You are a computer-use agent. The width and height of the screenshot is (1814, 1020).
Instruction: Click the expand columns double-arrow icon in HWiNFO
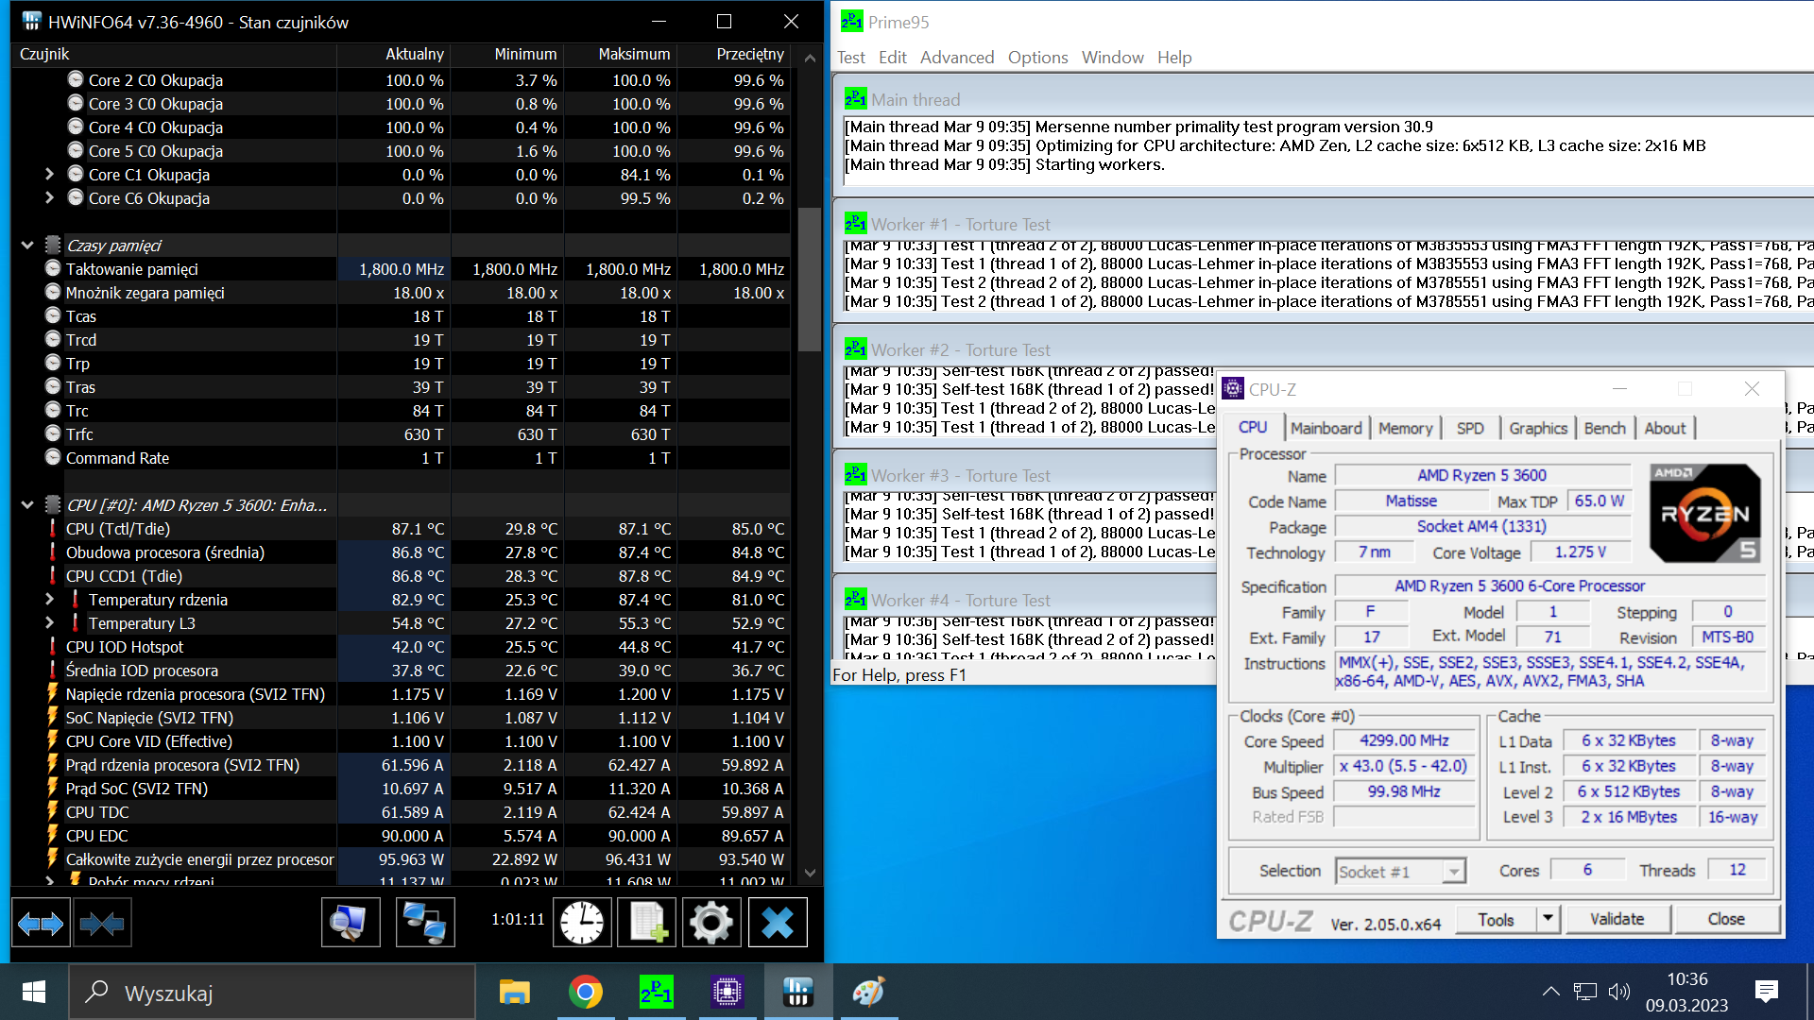[x=41, y=923]
